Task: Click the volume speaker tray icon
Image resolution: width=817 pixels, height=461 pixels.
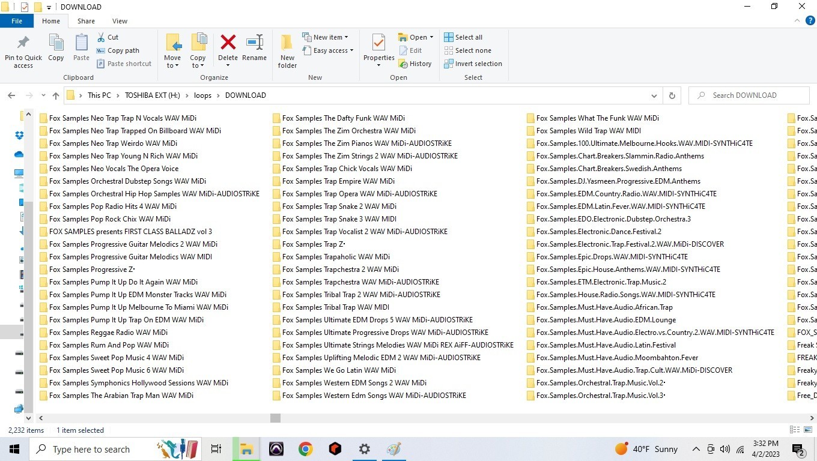Action: [724, 449]
